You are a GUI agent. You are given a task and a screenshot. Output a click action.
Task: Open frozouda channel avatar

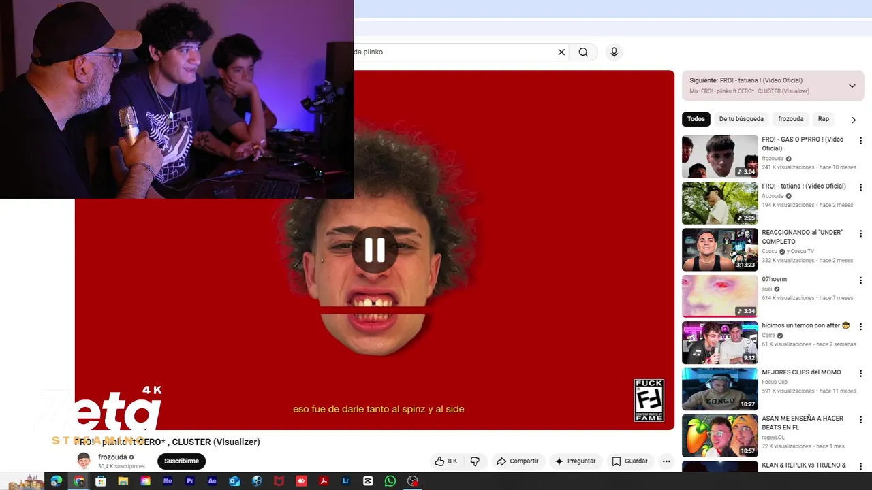point(84,461)
